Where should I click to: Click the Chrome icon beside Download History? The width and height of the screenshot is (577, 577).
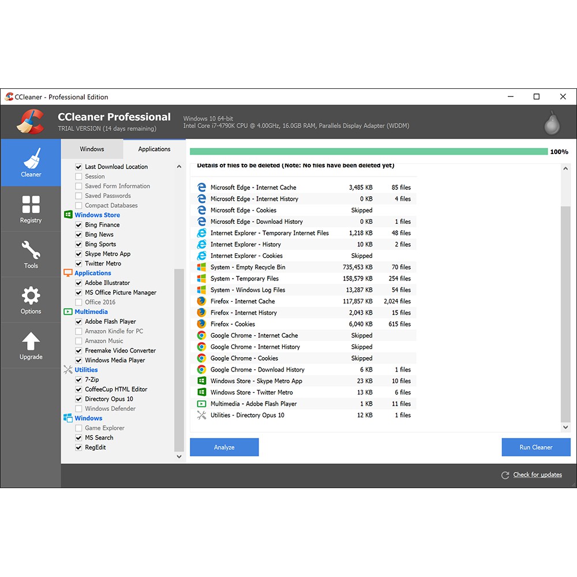pyautogui.click(x=201, y=370)
